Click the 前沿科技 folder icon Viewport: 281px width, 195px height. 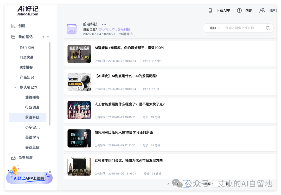coord(72,29)
